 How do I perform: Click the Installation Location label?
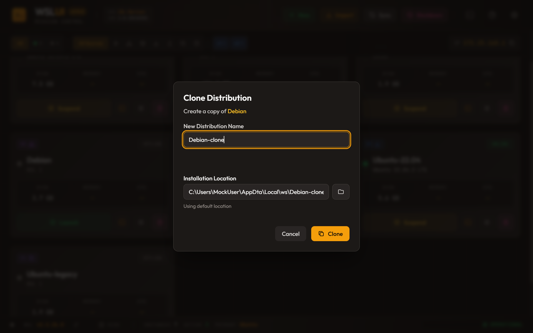click(210, 178)
